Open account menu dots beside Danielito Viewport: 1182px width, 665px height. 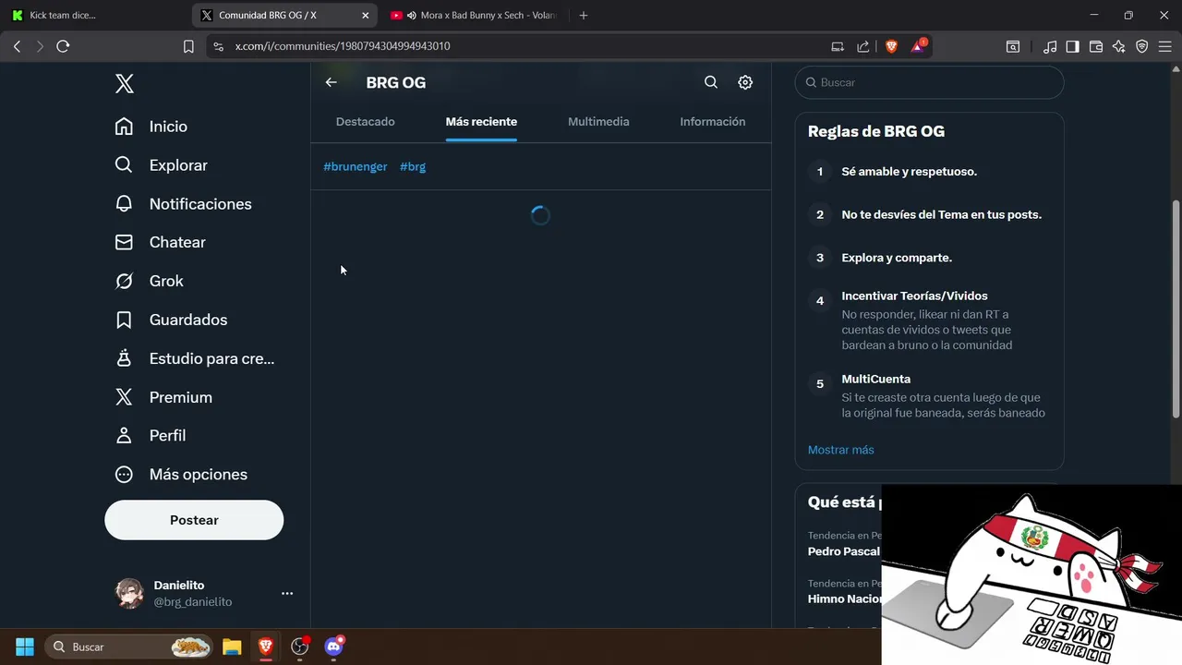pos(287,593)
